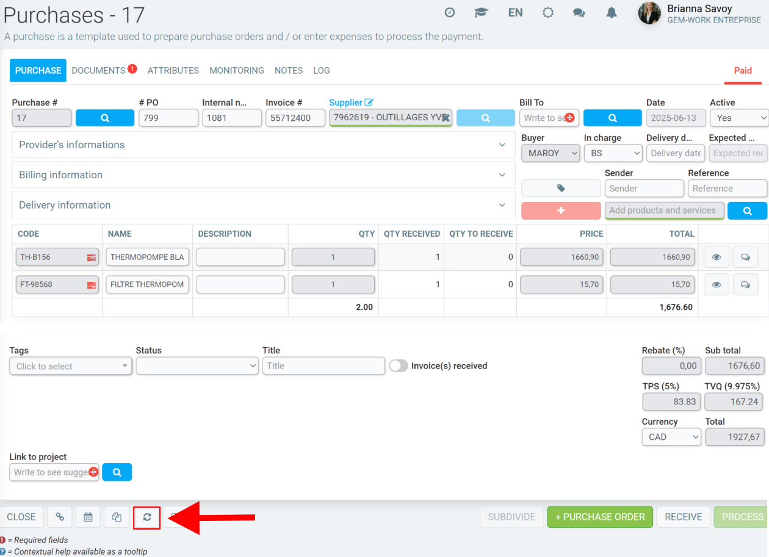Click the red list icon in TH-B156 code

92,257
